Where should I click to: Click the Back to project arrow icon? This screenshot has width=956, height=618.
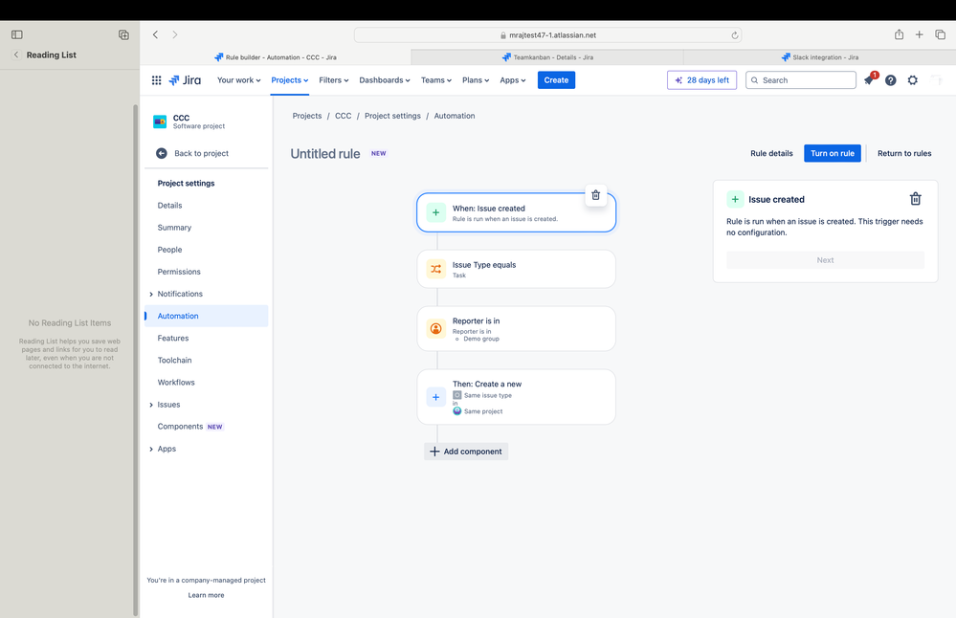[x=162, y=153]
